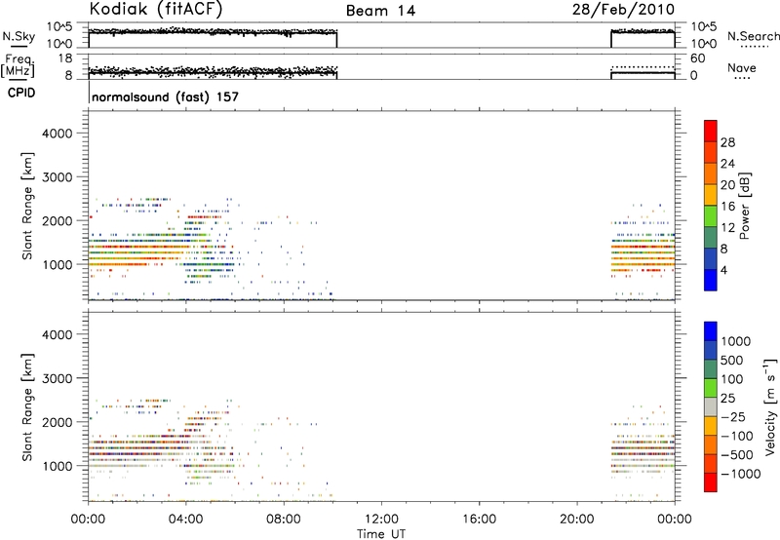Click the "04:00" time axis label

tap(186, 519)
